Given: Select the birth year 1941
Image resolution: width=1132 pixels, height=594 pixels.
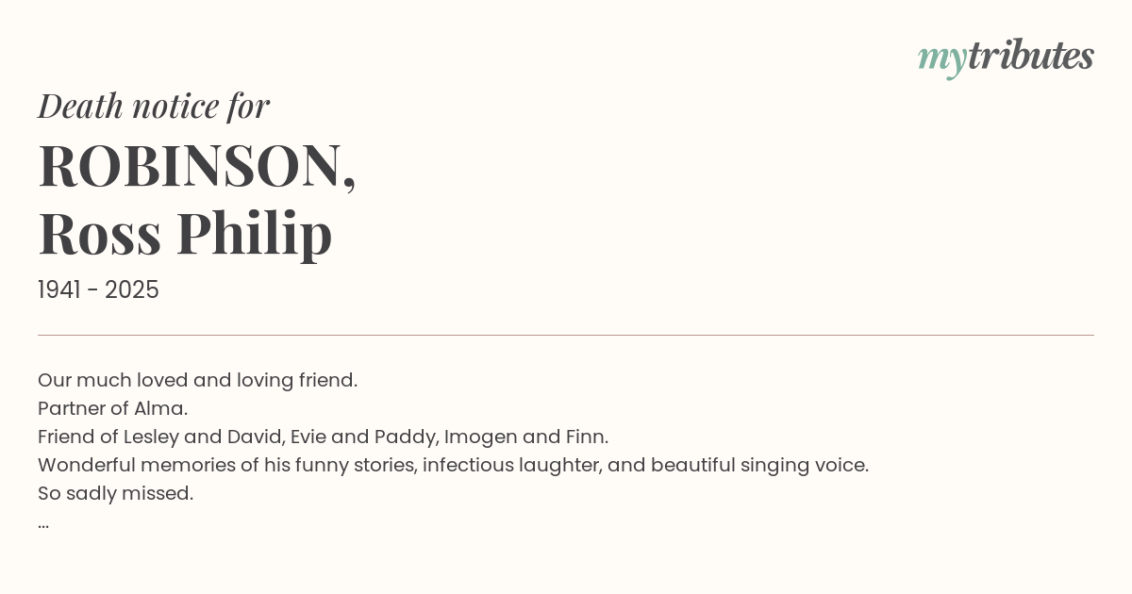Looking at the screenshot, I should 58,289.
